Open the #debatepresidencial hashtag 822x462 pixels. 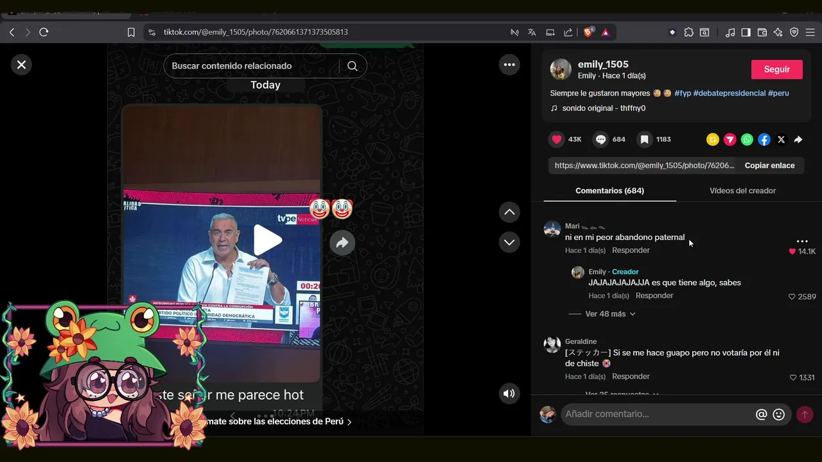(x=730, y=93)
